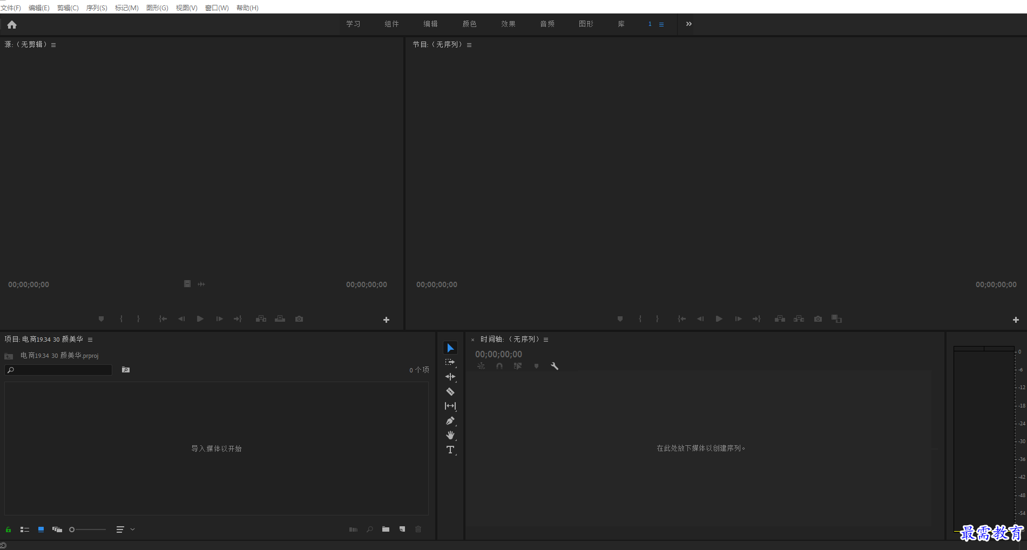Image resolution: width=1027 pixels, height=550 pixels.
Task: Step back one frame in Source monitor
Action: click(x=181, y=319)
